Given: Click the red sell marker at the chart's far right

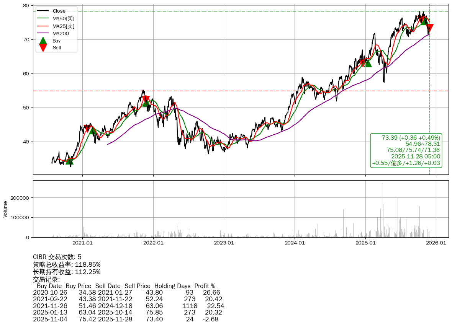Looking at the screenshot, I should pos(429,28).
